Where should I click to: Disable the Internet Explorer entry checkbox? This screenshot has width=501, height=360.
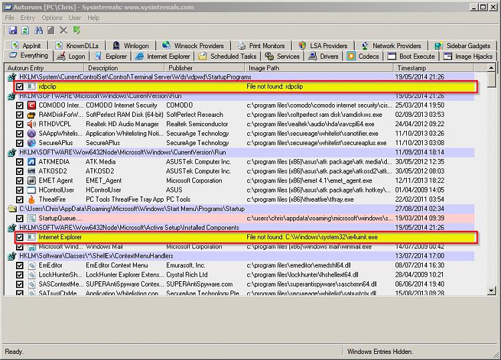tap(20, 237)
